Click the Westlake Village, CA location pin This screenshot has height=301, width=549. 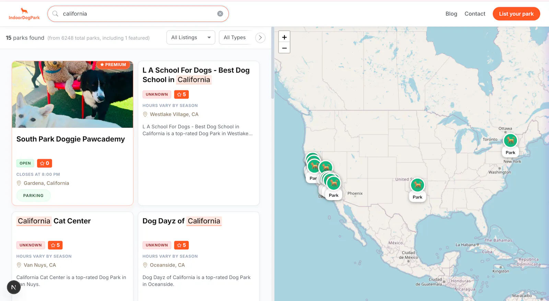[145, 114]
